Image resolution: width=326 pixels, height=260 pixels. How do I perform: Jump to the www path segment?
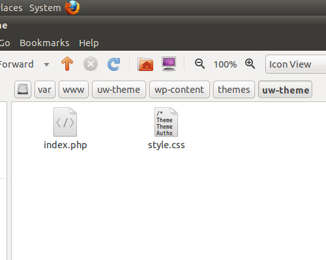[x=74, y=90]
